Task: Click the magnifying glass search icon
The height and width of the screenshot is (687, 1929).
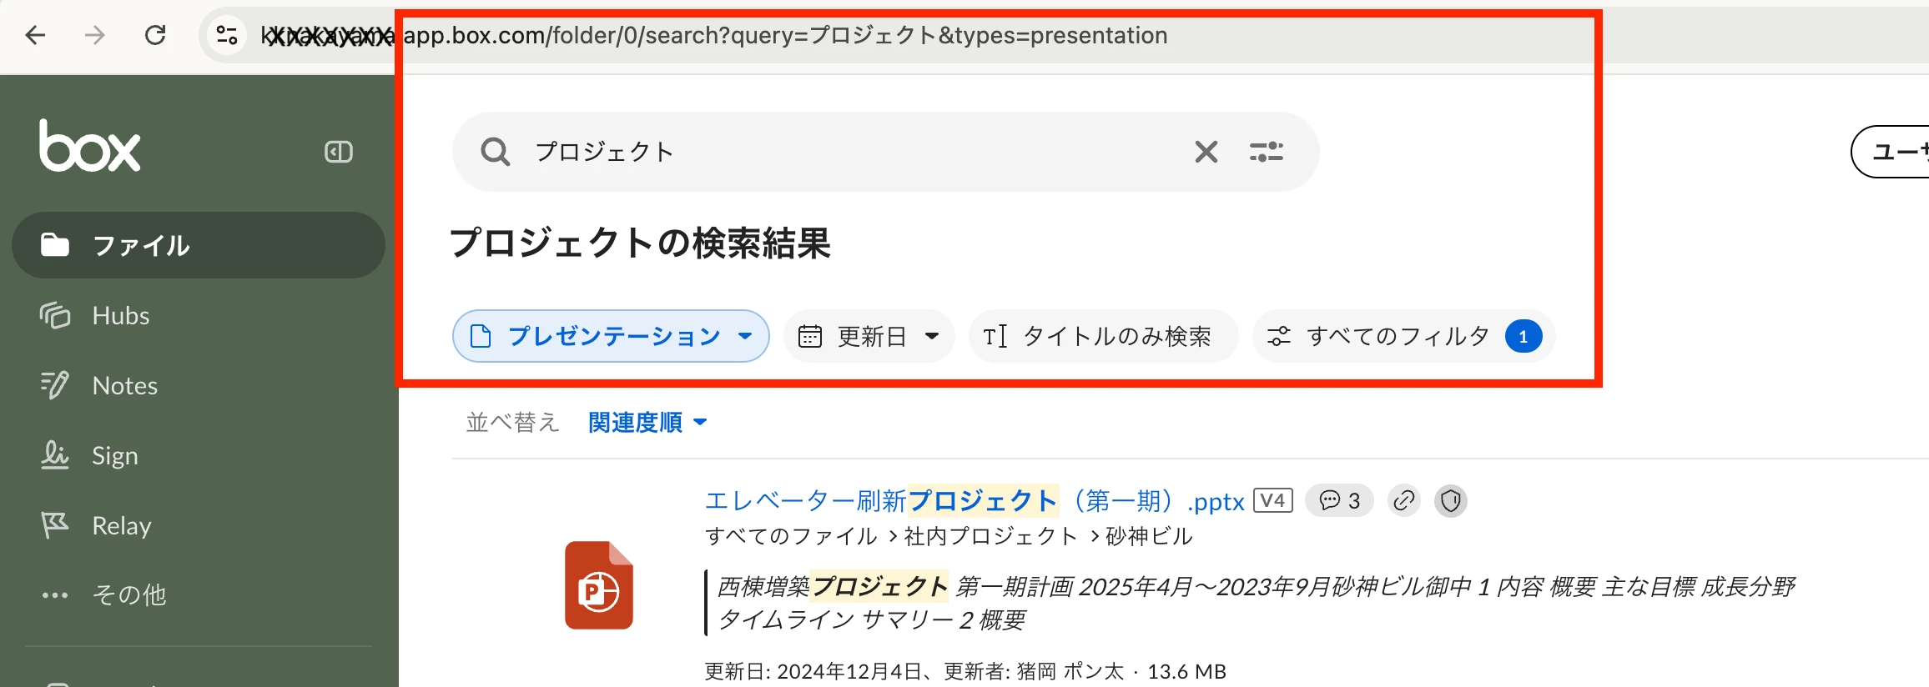Action: point(495,152)
